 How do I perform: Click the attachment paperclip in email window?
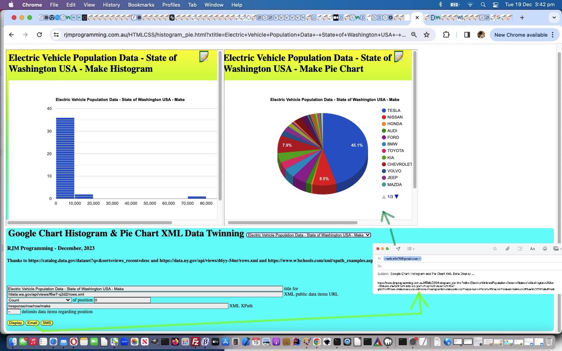point(507,248)
